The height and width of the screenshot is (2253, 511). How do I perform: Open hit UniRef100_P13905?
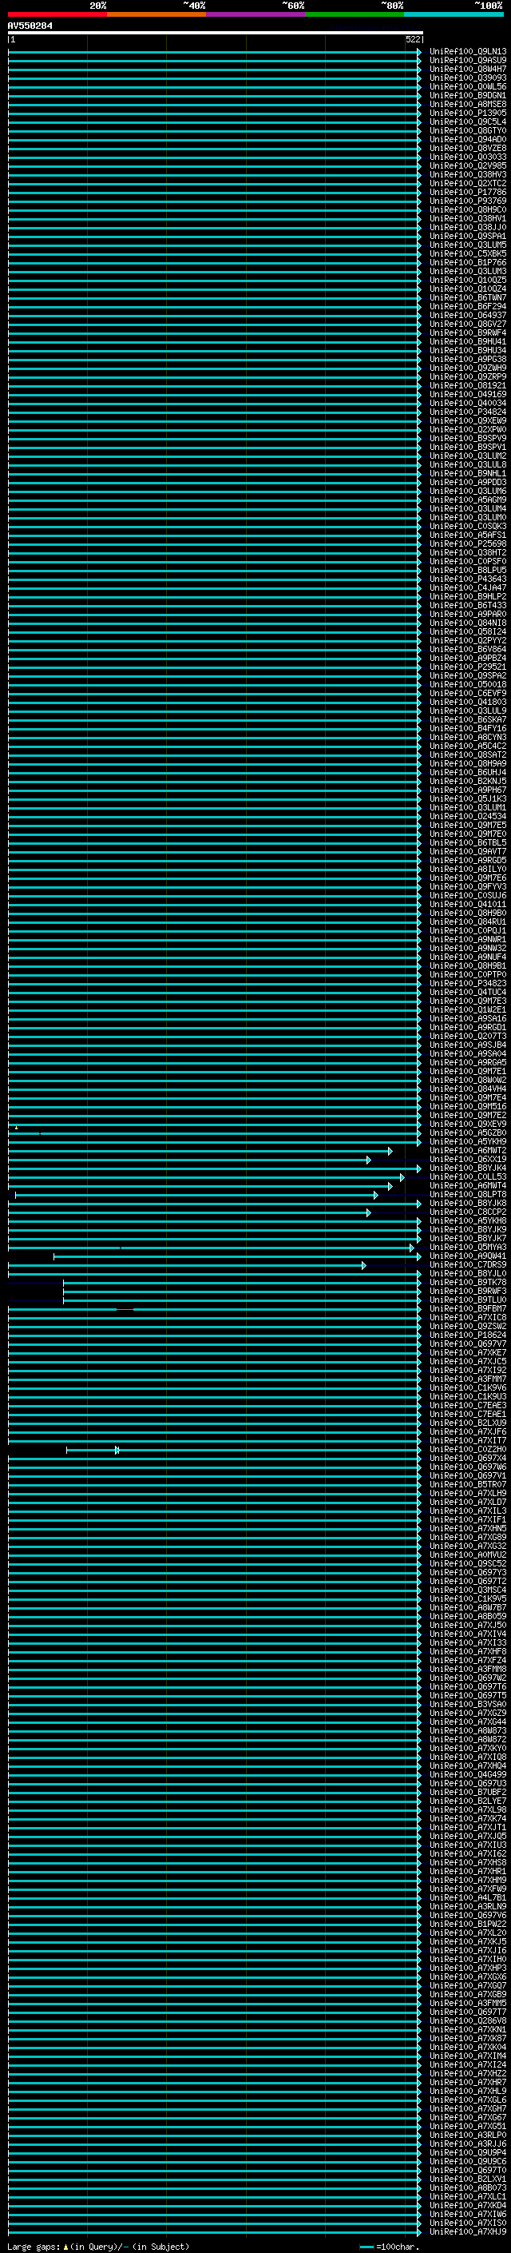[467, 113]
